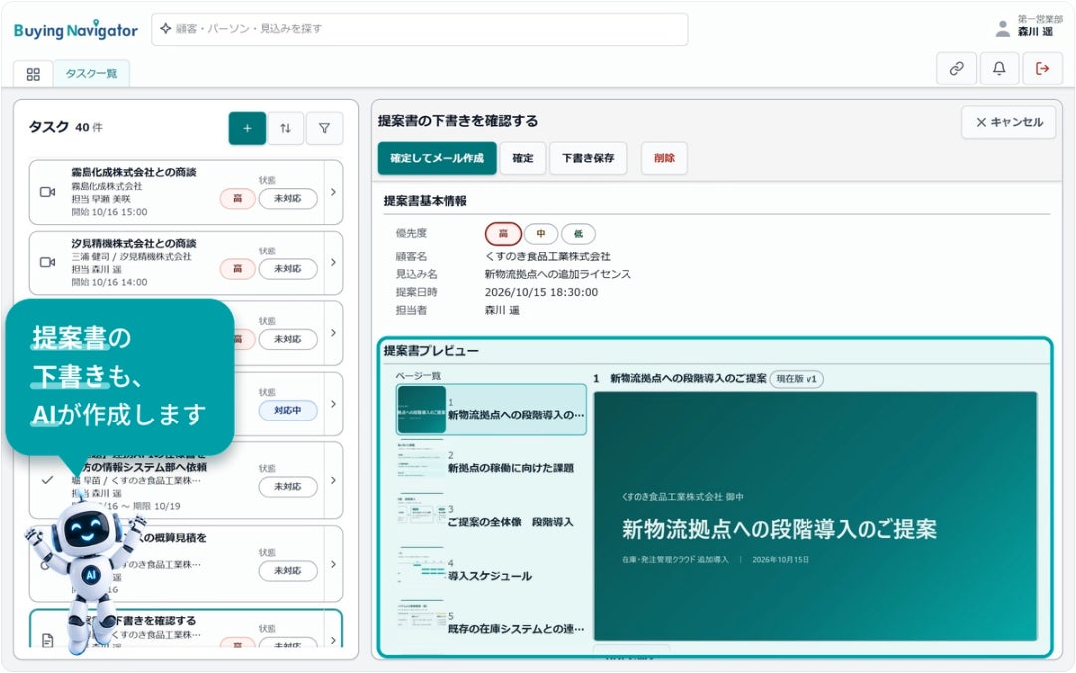Select page 4 導入スケジュール
Image resolution: width=1076 pixels, height=673 pixels.
[x=491, y=570]
